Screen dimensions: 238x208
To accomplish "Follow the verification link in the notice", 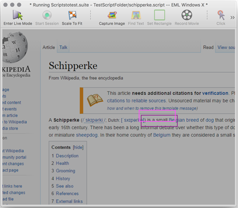I will 215,93.
